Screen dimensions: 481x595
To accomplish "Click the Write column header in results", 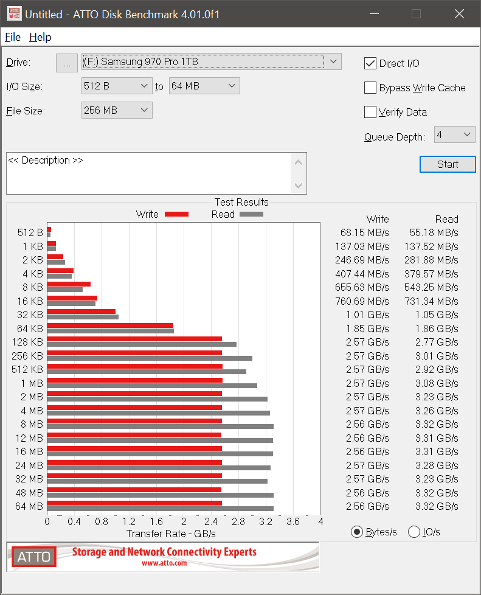I will coord(378,219).
